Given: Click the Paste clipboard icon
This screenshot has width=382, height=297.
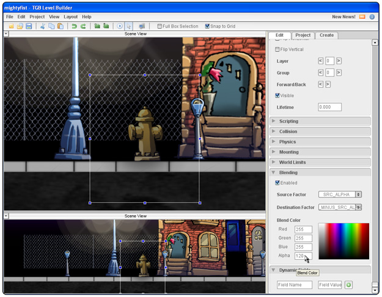Looking at the screenshot, I should [60, 26].
